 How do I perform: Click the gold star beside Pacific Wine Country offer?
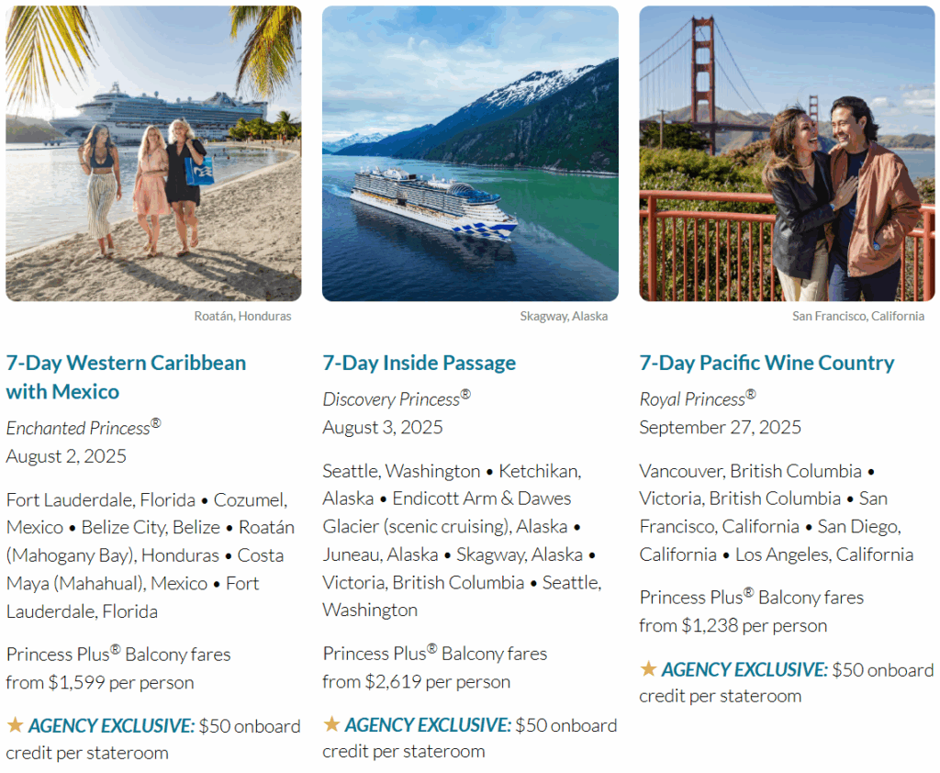coord(648,668)
